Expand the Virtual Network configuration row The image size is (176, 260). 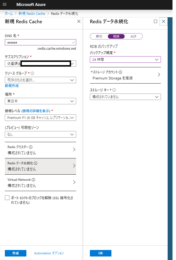[x=40, y=182]
